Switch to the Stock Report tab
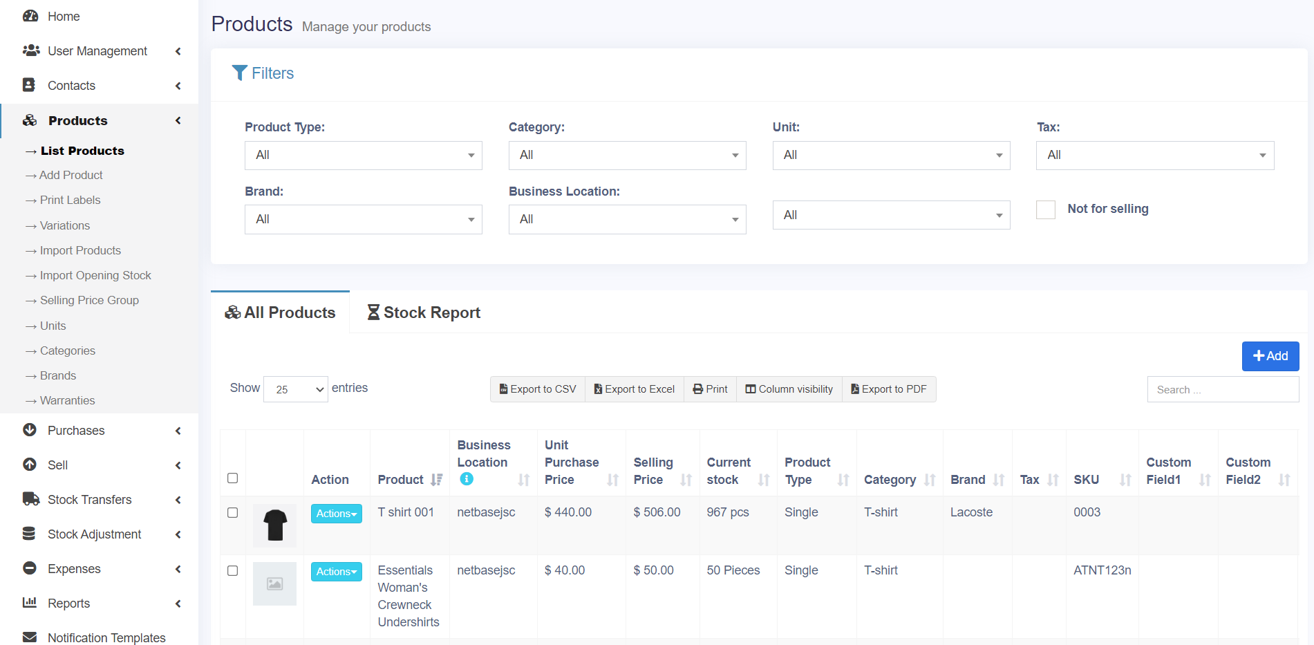The height and width of the screenshot is (645, 1314). pyautogui.click(x=424, y=312)
